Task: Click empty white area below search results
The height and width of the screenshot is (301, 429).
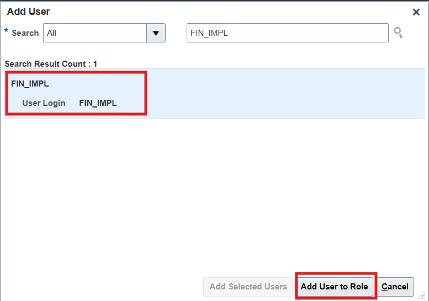Action: pyautogui.click(x=214, y=193)
